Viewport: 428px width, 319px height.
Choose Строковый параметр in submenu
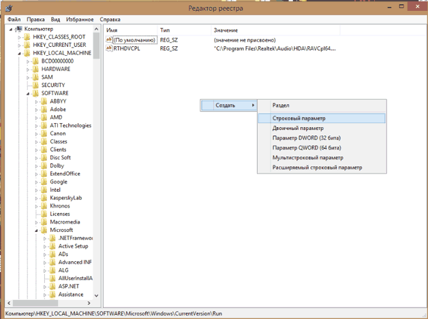(322, 118)
